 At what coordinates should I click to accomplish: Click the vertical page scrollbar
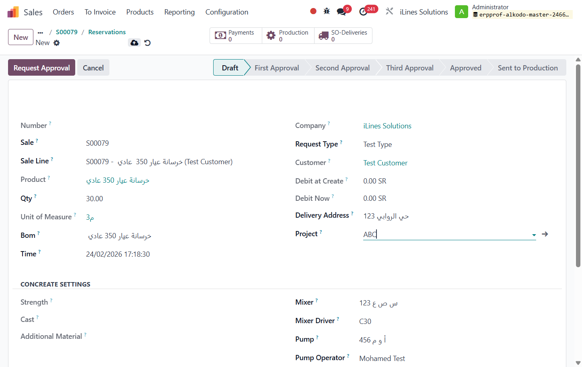pyautogui.click(x=578, y=165)
